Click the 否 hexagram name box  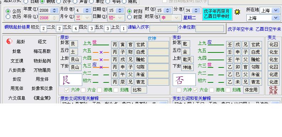(184, 80)
